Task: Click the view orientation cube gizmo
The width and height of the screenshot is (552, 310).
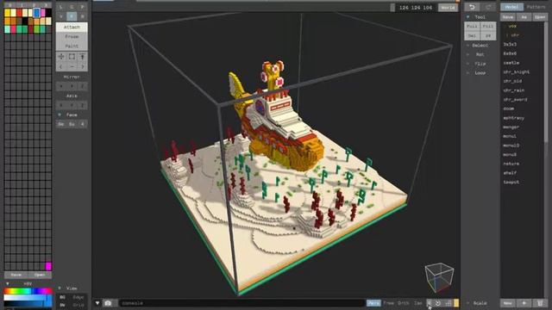Action: [x=439, y=277]
